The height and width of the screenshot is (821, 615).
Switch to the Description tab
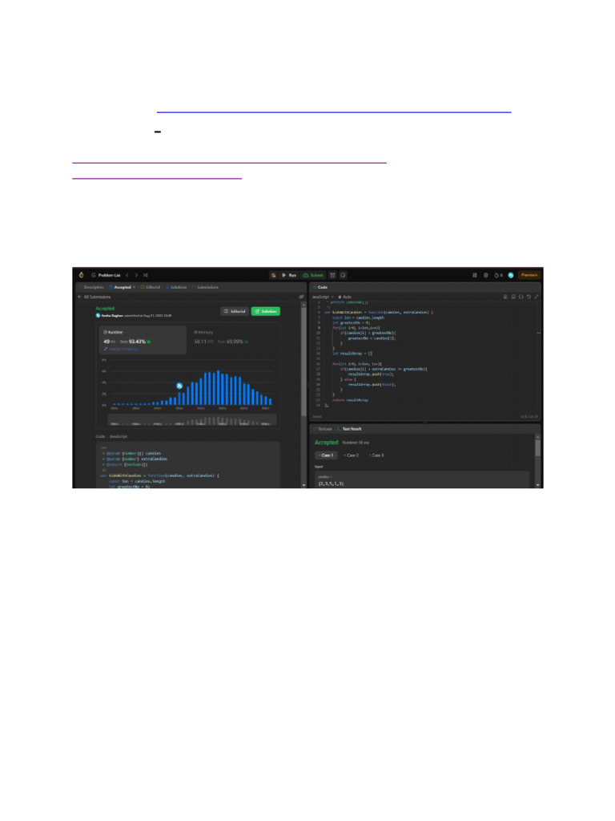click(x=92, y=287)
